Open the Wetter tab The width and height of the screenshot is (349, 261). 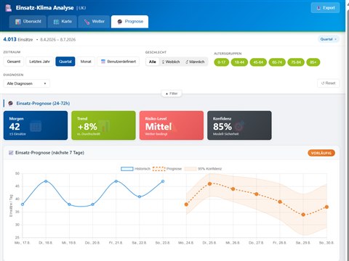pos(94,22)
